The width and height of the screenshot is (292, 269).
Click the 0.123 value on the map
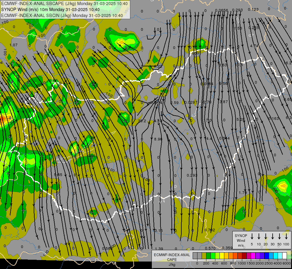pyautogui.click(x=253, y=9)
